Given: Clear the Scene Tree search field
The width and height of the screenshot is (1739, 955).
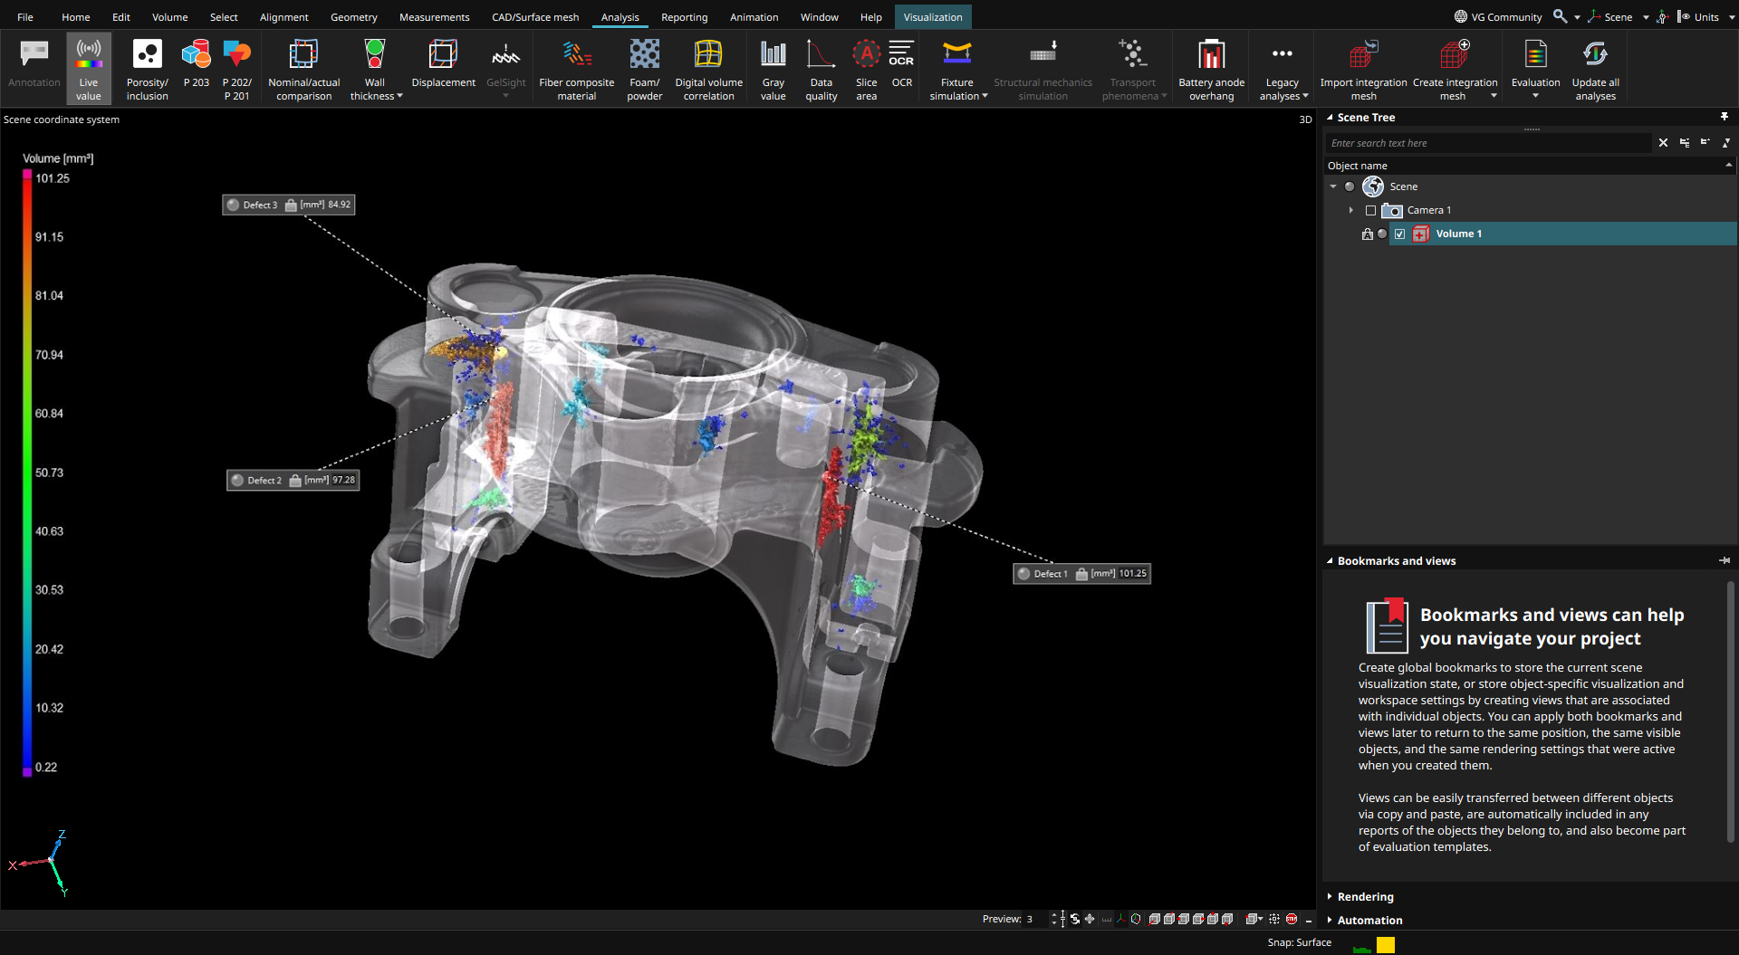Looking at the screenshot, I should 1663,143.
